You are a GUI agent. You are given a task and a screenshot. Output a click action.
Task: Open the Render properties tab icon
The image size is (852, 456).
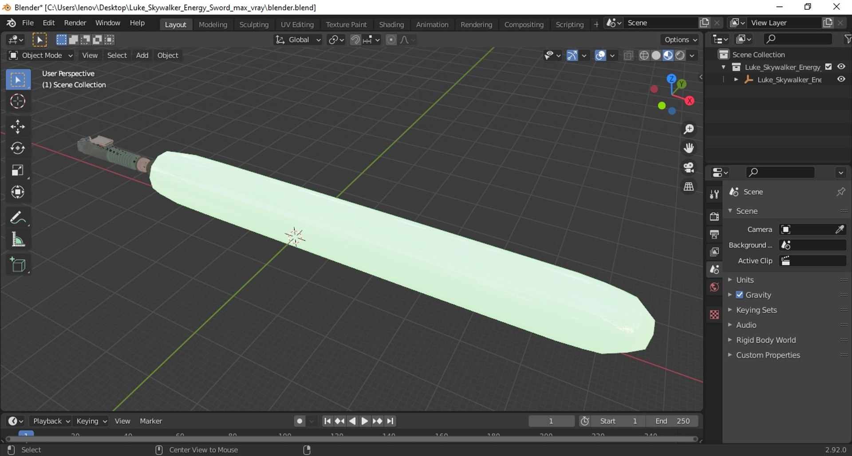pos(714,216)
